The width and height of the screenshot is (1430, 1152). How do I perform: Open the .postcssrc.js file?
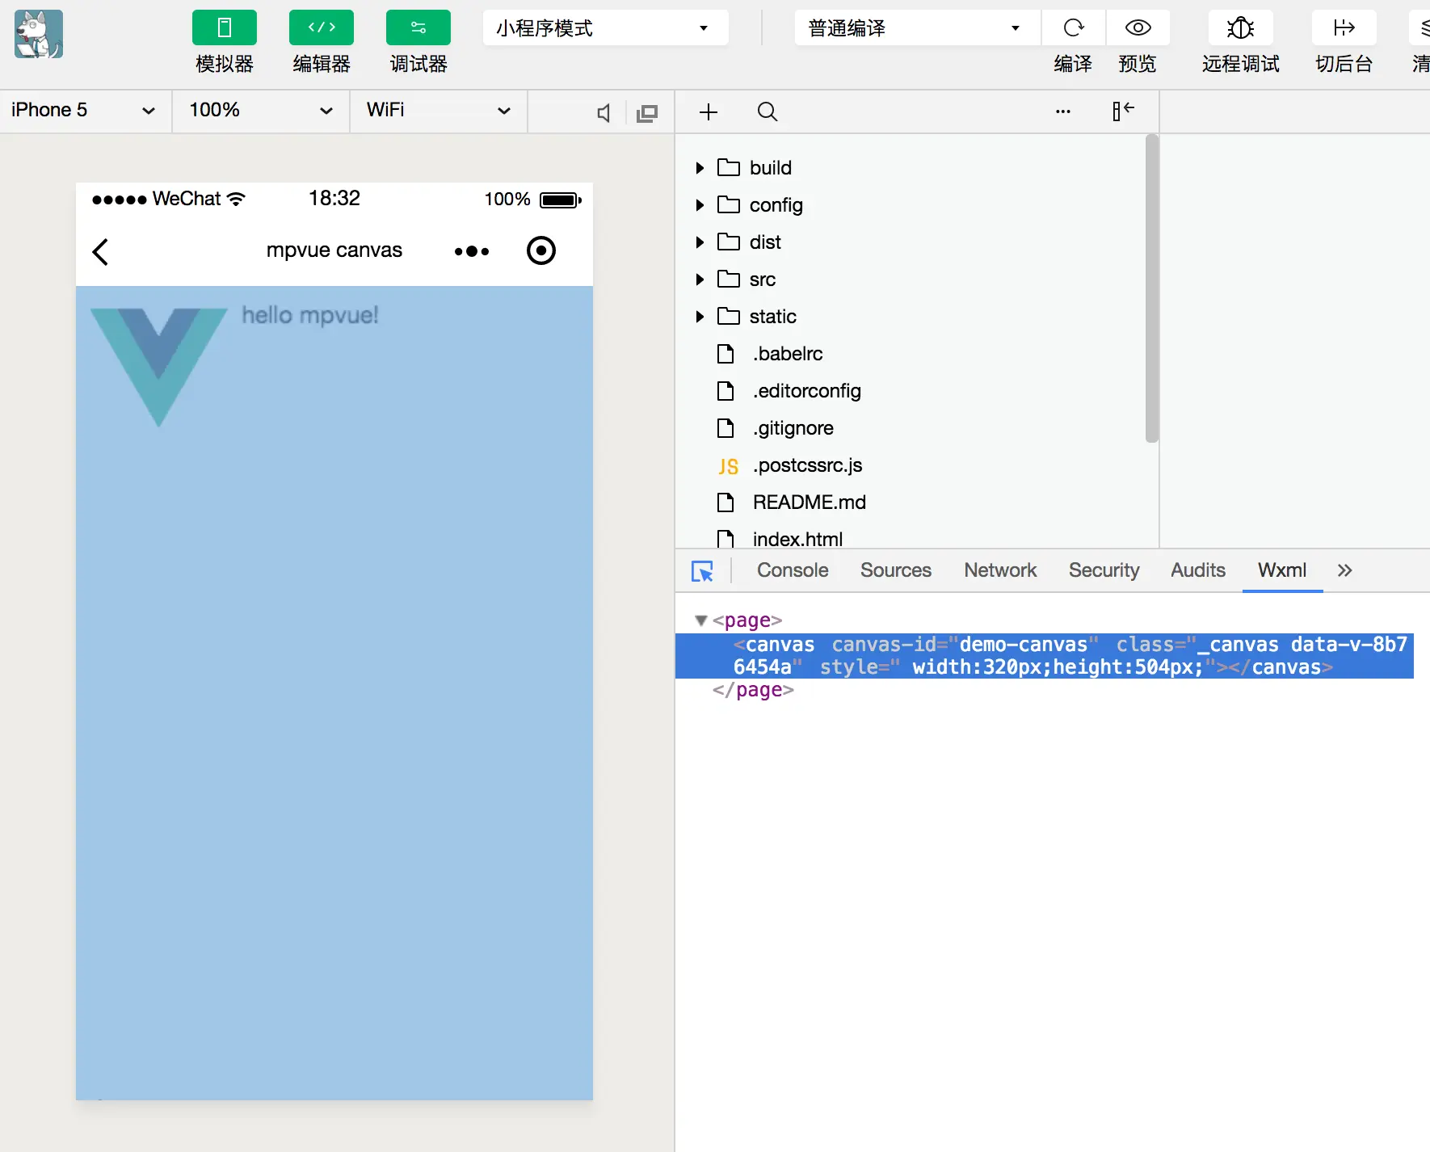(x=808, y=465)
